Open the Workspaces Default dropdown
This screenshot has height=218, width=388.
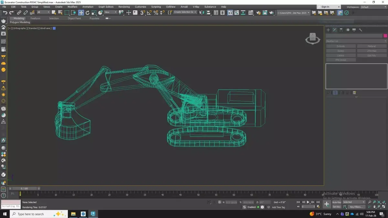pos(373,7)
